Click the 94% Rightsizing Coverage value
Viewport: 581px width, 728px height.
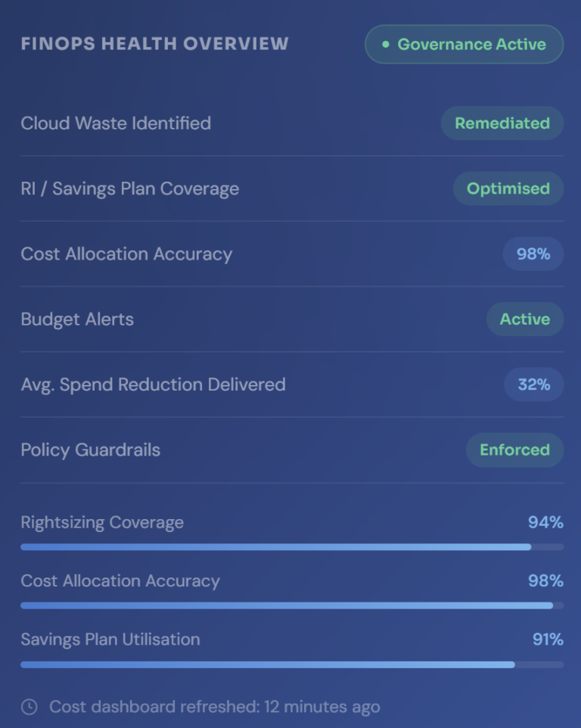545,522
